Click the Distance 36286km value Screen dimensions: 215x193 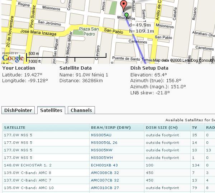[x=81, y=81]
